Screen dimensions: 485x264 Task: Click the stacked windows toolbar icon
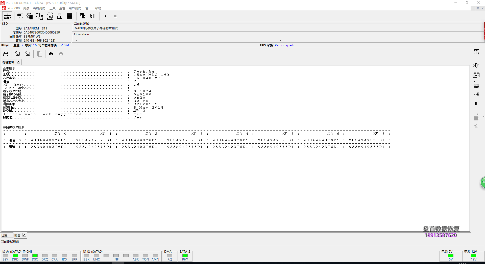[83, 16]
